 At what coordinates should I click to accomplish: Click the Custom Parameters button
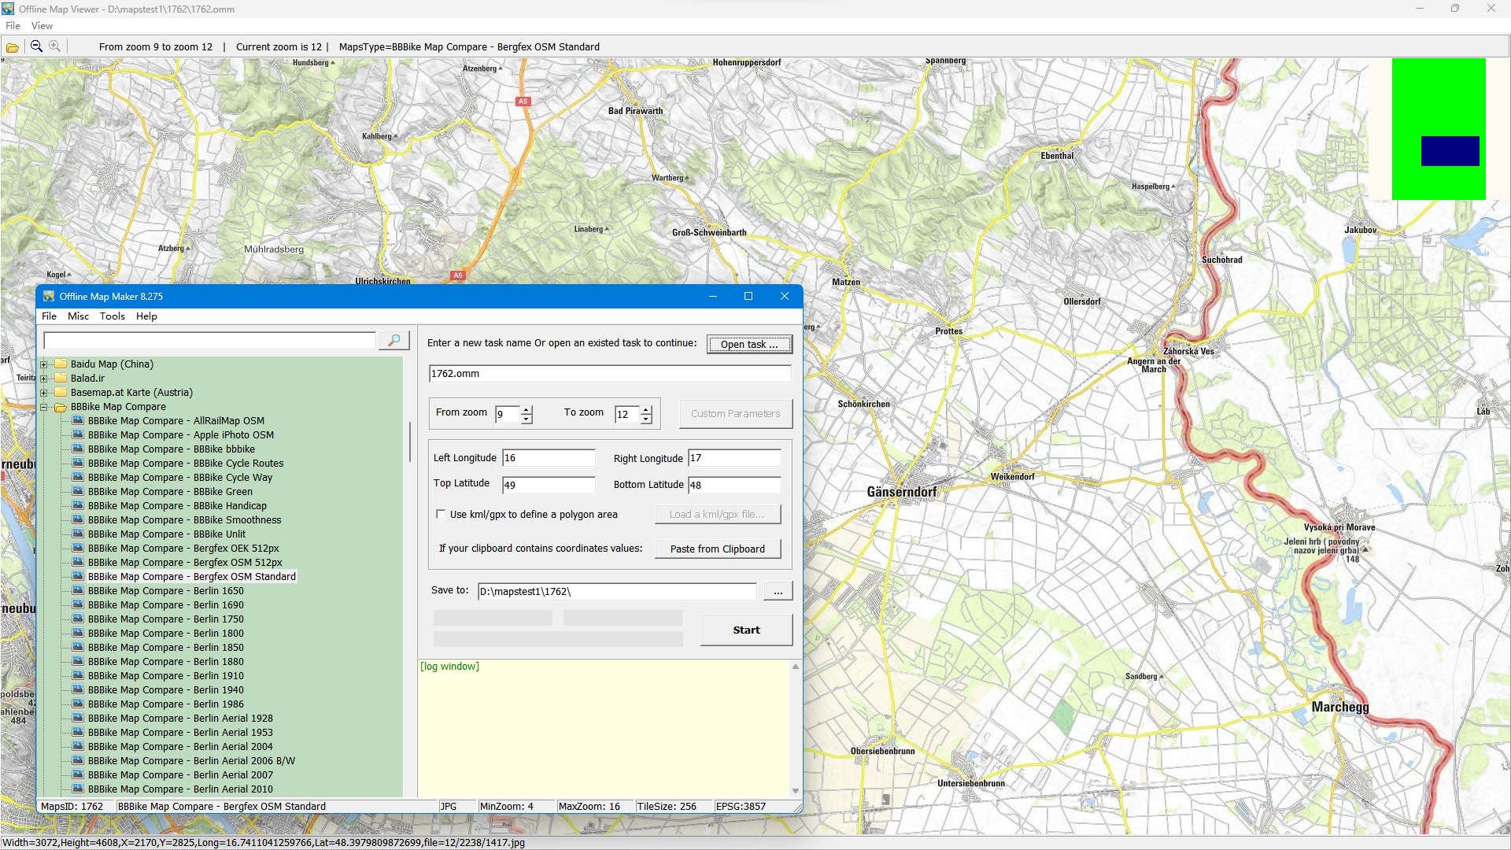(736, 414)
